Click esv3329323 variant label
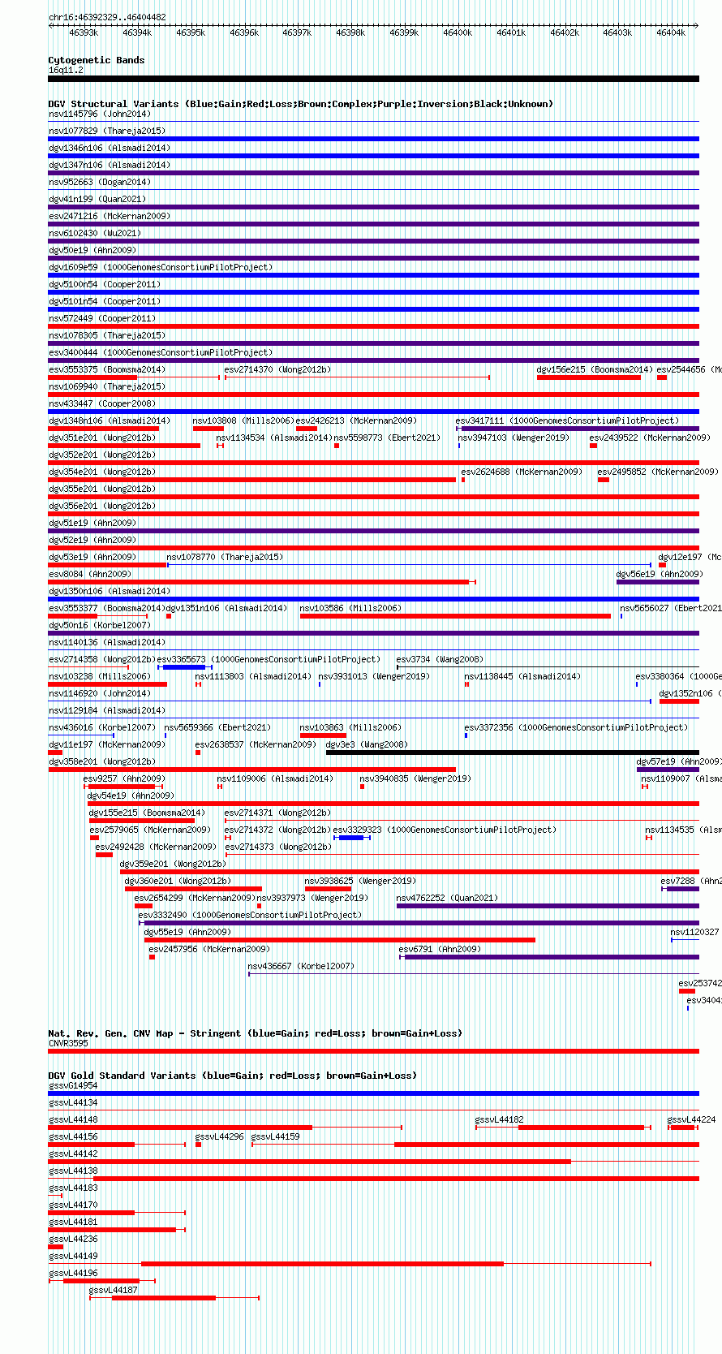The image size is (722, 1354). click(x=445, y=830)
